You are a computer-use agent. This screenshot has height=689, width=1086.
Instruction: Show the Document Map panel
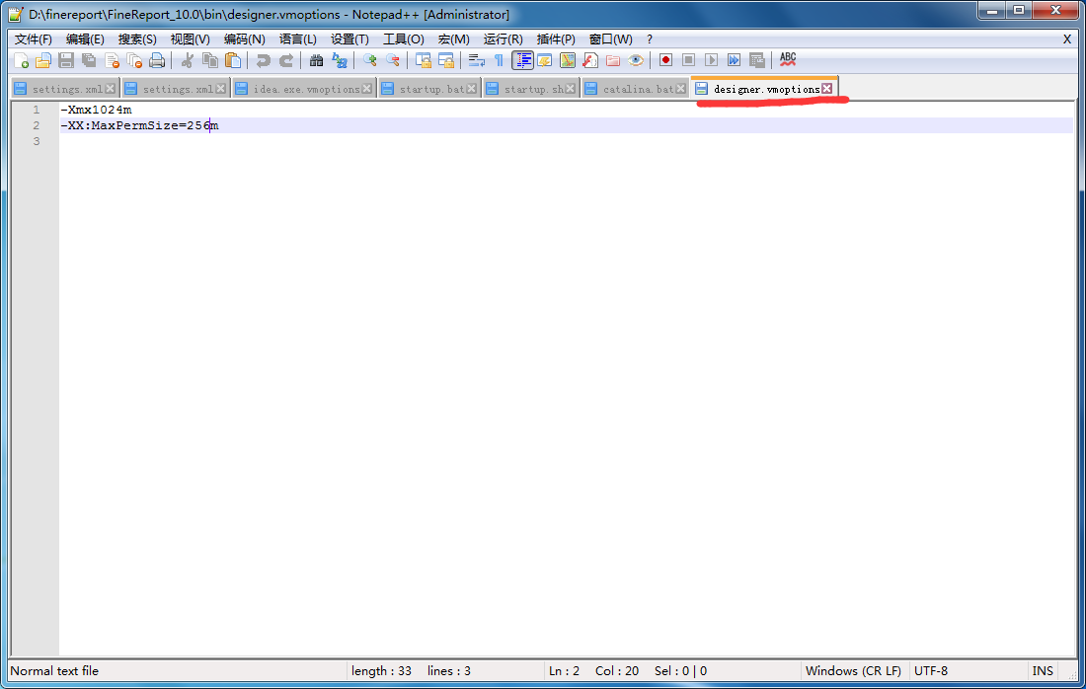pyautogui.click(x=568, y=61)
